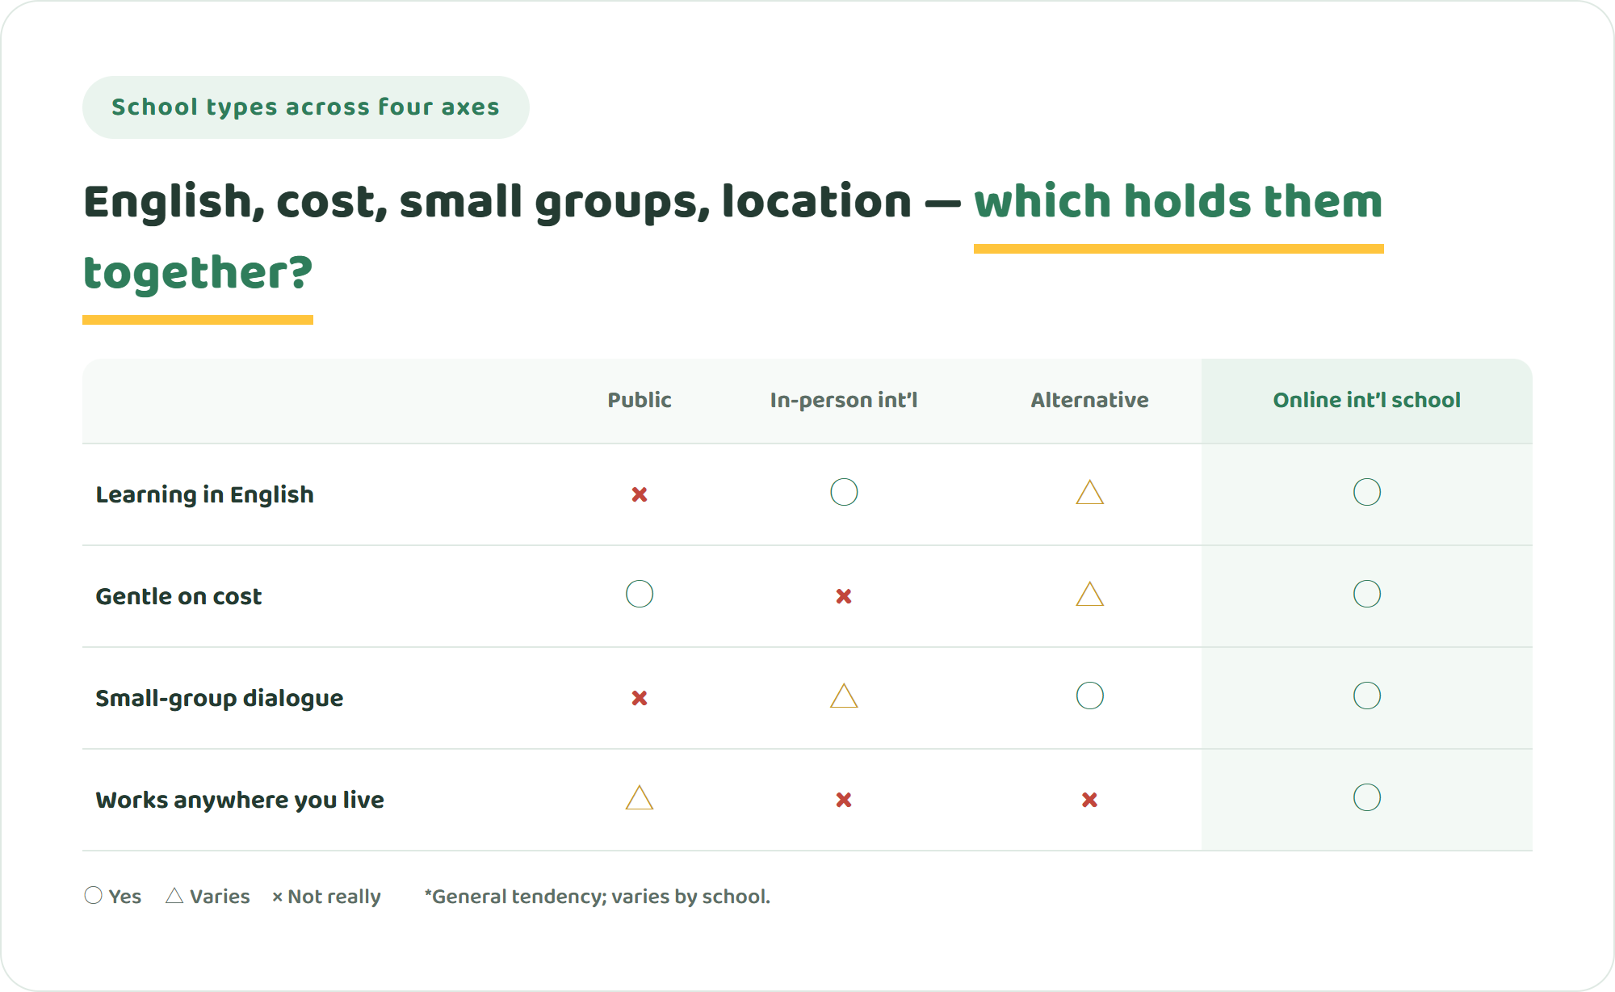Click the highlighted 'which holds them' heading text
This screenshot has width=1615, height=992.
click(x=1178, y=201)
